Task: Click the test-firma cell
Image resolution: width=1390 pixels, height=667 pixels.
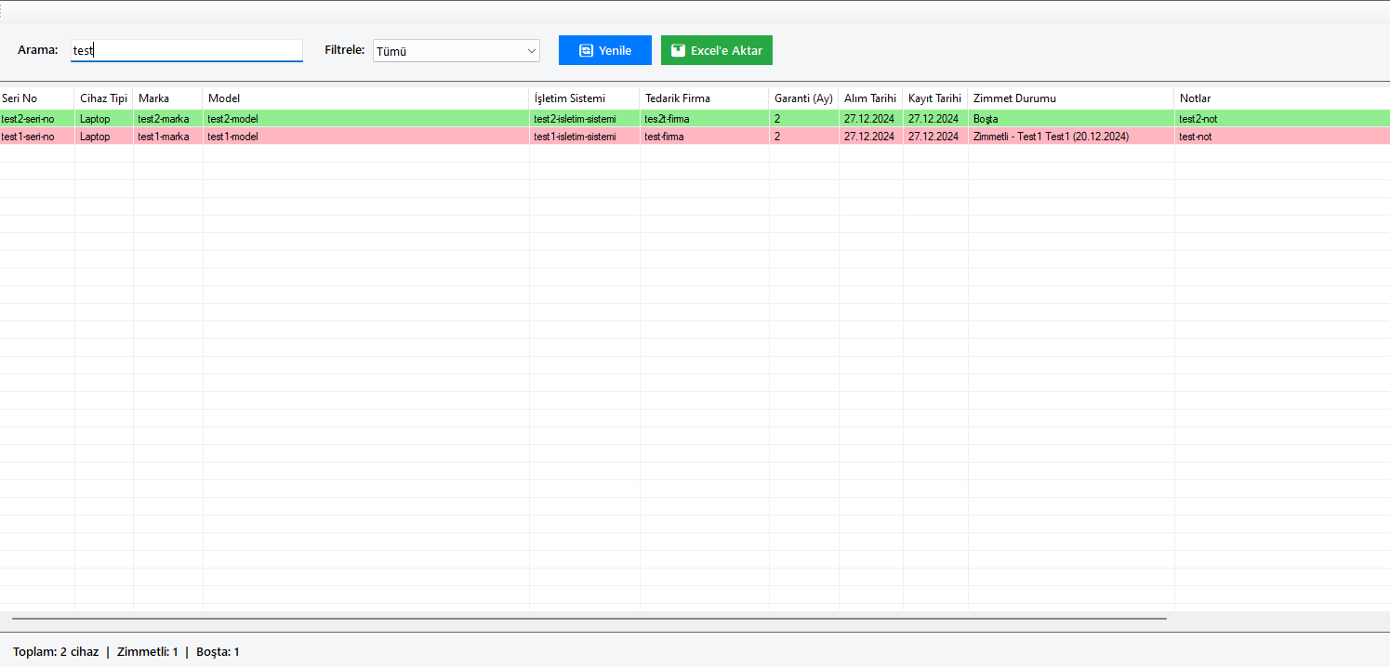Action: pos(705,137)
